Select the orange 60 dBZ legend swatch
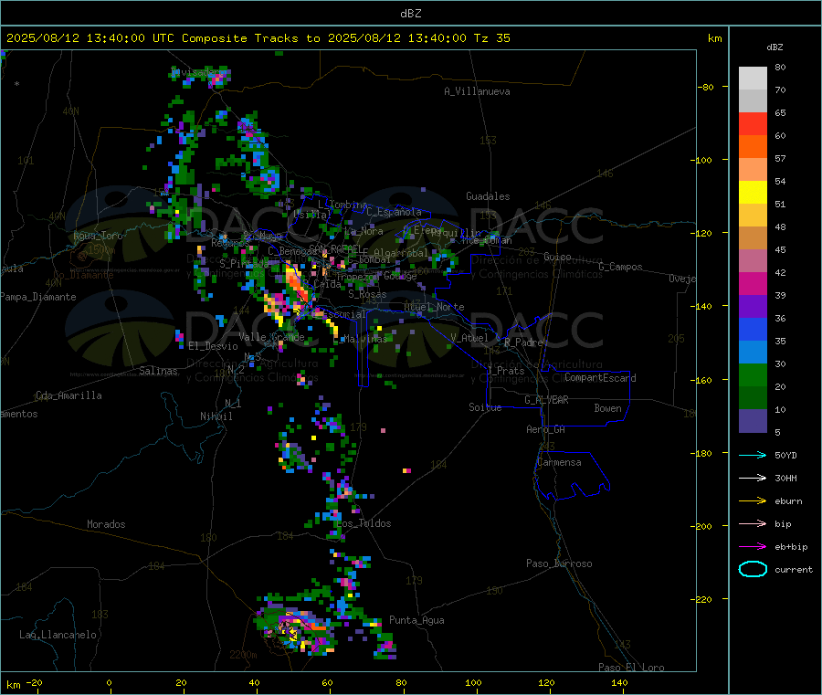This screenshot has height=695, width=822. [x=753, y=147]
